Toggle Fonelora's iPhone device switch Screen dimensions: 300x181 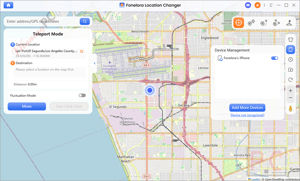(x=274, y=58)
